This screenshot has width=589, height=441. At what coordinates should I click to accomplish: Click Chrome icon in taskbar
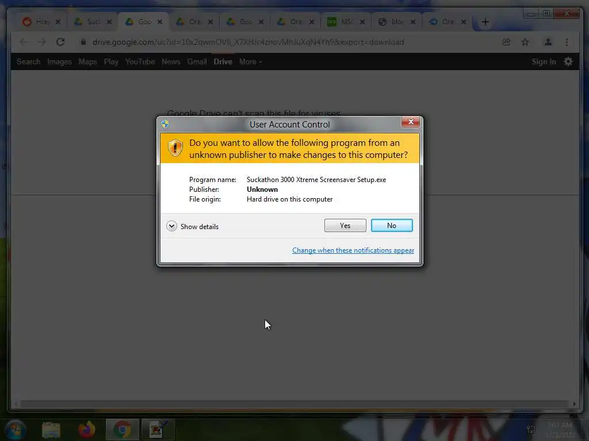[x=123, y=430]
